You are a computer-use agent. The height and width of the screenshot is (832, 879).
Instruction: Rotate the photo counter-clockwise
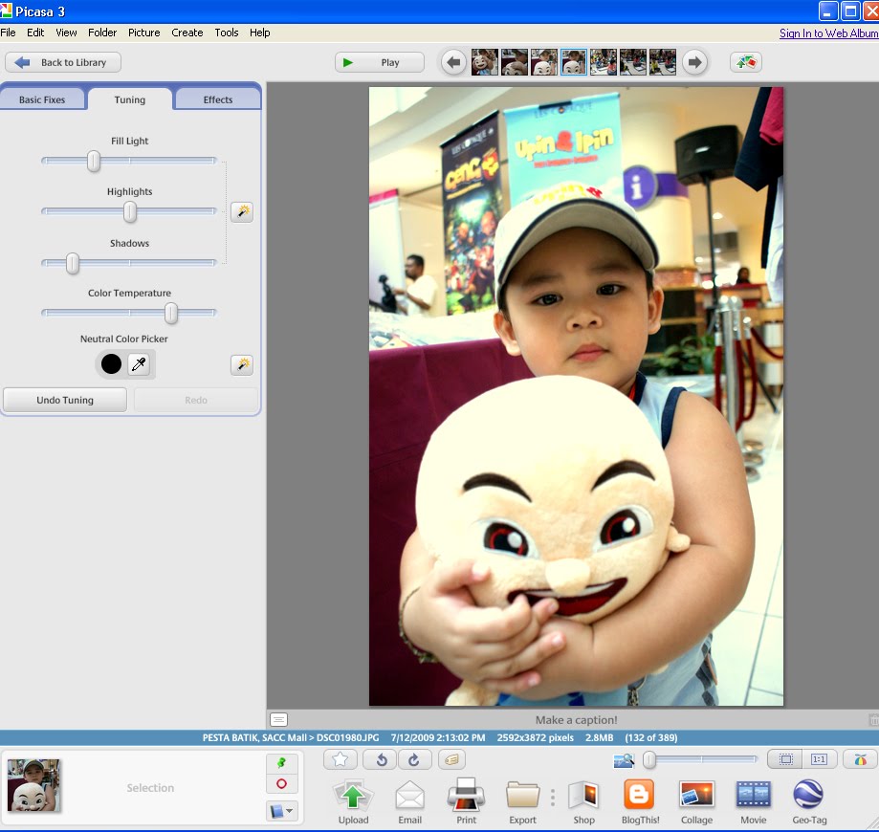(x=380, y=759)
